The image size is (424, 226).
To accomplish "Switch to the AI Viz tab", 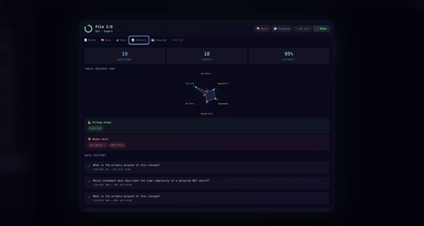I will coord(177,40).
